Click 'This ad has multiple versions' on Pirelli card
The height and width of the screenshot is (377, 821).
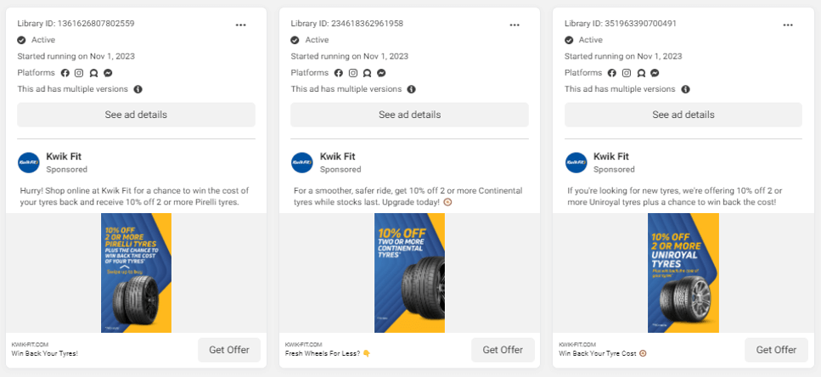click(73, 89)
